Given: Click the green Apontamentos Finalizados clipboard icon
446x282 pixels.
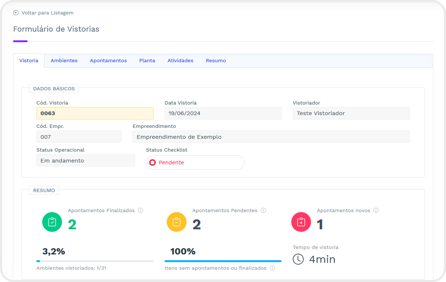Looking at the screenshot, I should (52, 222).
